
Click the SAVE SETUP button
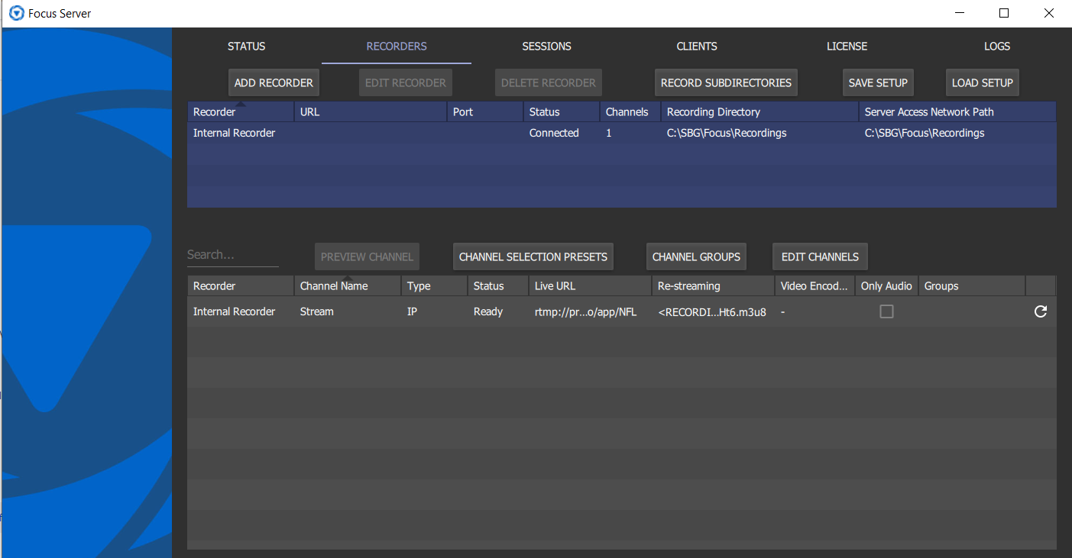pyautogui.click(x=878, y=82)
